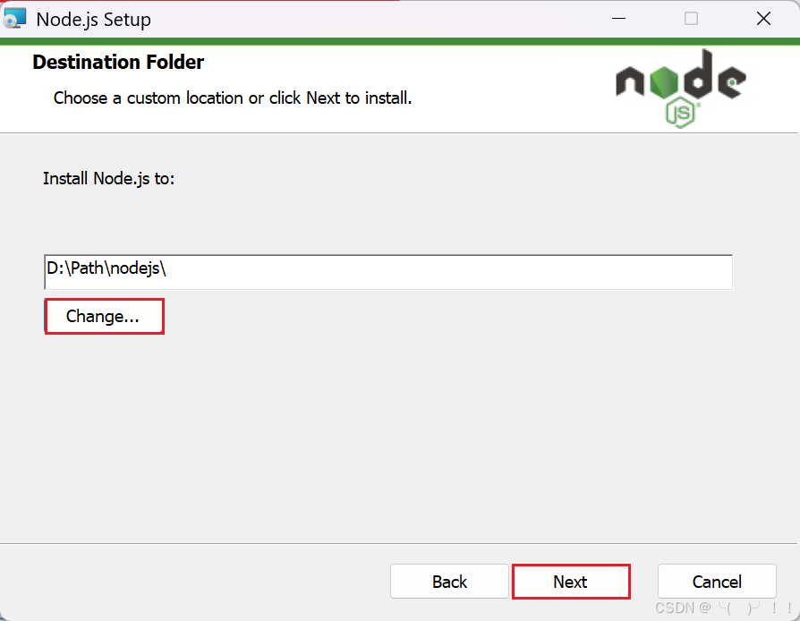Click the 'Destination Folder' heading
The width and height of the screenshot is (800, 621).
pyautogui.click(x=118, y=63)
